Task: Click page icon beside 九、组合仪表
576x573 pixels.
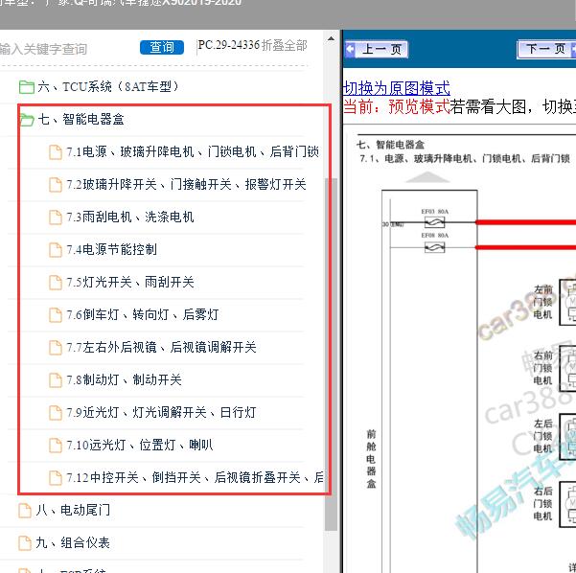Action: (25, 543)
